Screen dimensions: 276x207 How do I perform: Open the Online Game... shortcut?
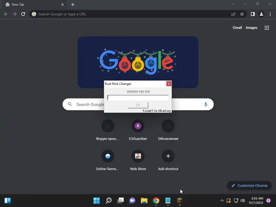click(108, 160)
